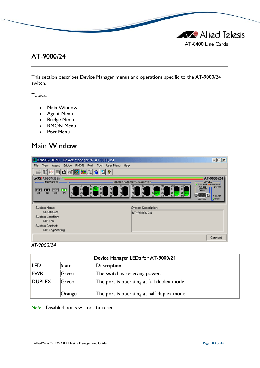260x368 pixels.
Task: Select fiber port 21 on the switch
Action: 38,190
